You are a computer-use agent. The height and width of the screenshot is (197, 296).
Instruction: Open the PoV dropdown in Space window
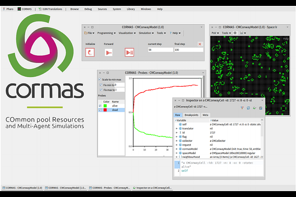click(x=215, y=33)
